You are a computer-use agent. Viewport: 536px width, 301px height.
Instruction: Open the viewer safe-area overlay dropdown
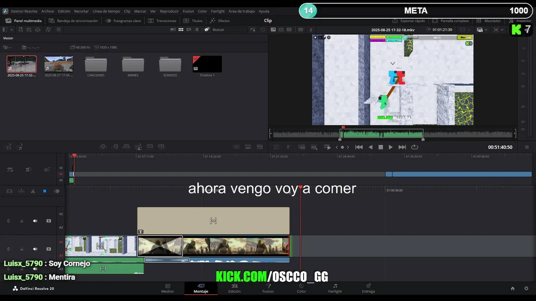[498, 30]
